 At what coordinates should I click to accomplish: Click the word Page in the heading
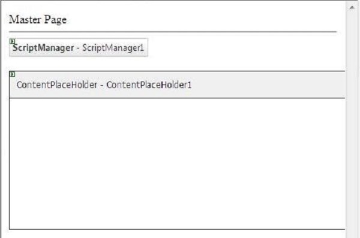(55, 20)
